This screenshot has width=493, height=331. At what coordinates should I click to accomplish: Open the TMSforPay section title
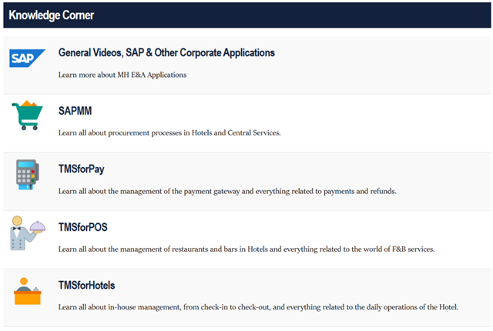(82, 169)
